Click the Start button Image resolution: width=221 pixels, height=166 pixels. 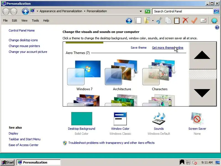(x=8, y=162)
